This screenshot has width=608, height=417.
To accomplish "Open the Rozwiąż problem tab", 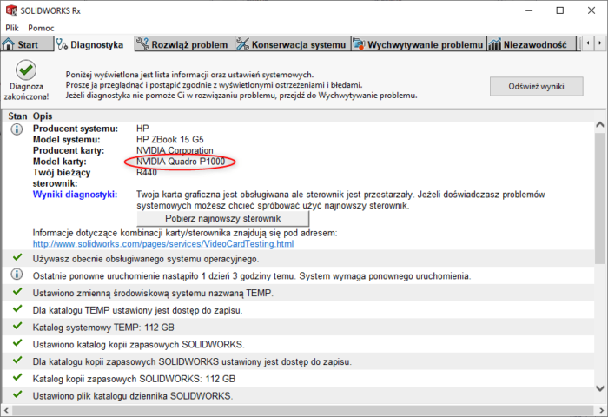I will click(x=184, y=44).
